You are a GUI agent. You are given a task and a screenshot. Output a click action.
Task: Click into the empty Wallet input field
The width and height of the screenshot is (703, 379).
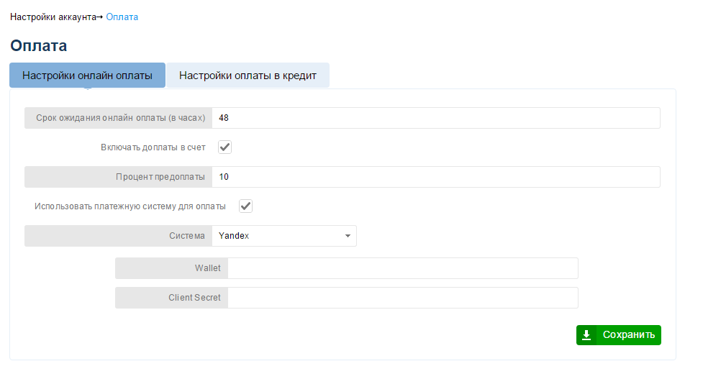pyautogui.click(x=403, y=268)
